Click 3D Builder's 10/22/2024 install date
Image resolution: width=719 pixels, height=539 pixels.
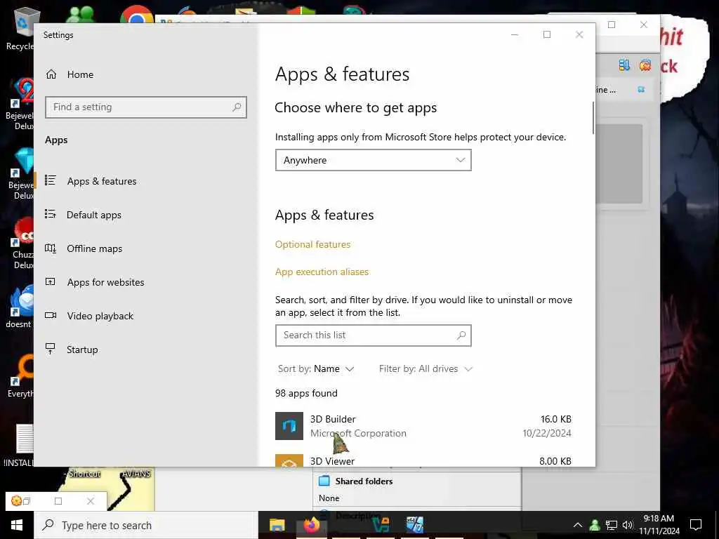547,433
